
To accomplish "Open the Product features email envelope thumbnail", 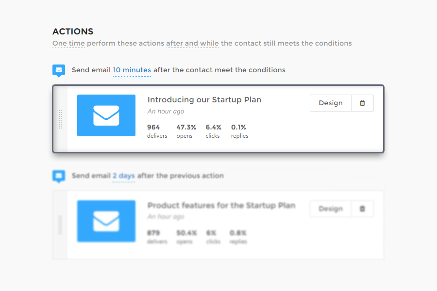I will (x=106, y=221).
